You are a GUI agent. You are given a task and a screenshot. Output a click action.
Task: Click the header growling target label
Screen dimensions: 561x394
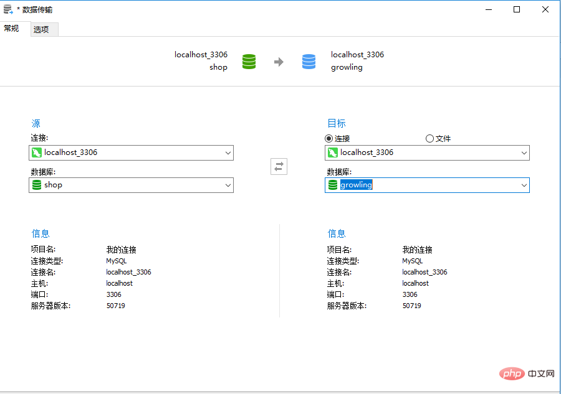pos(347,67)
